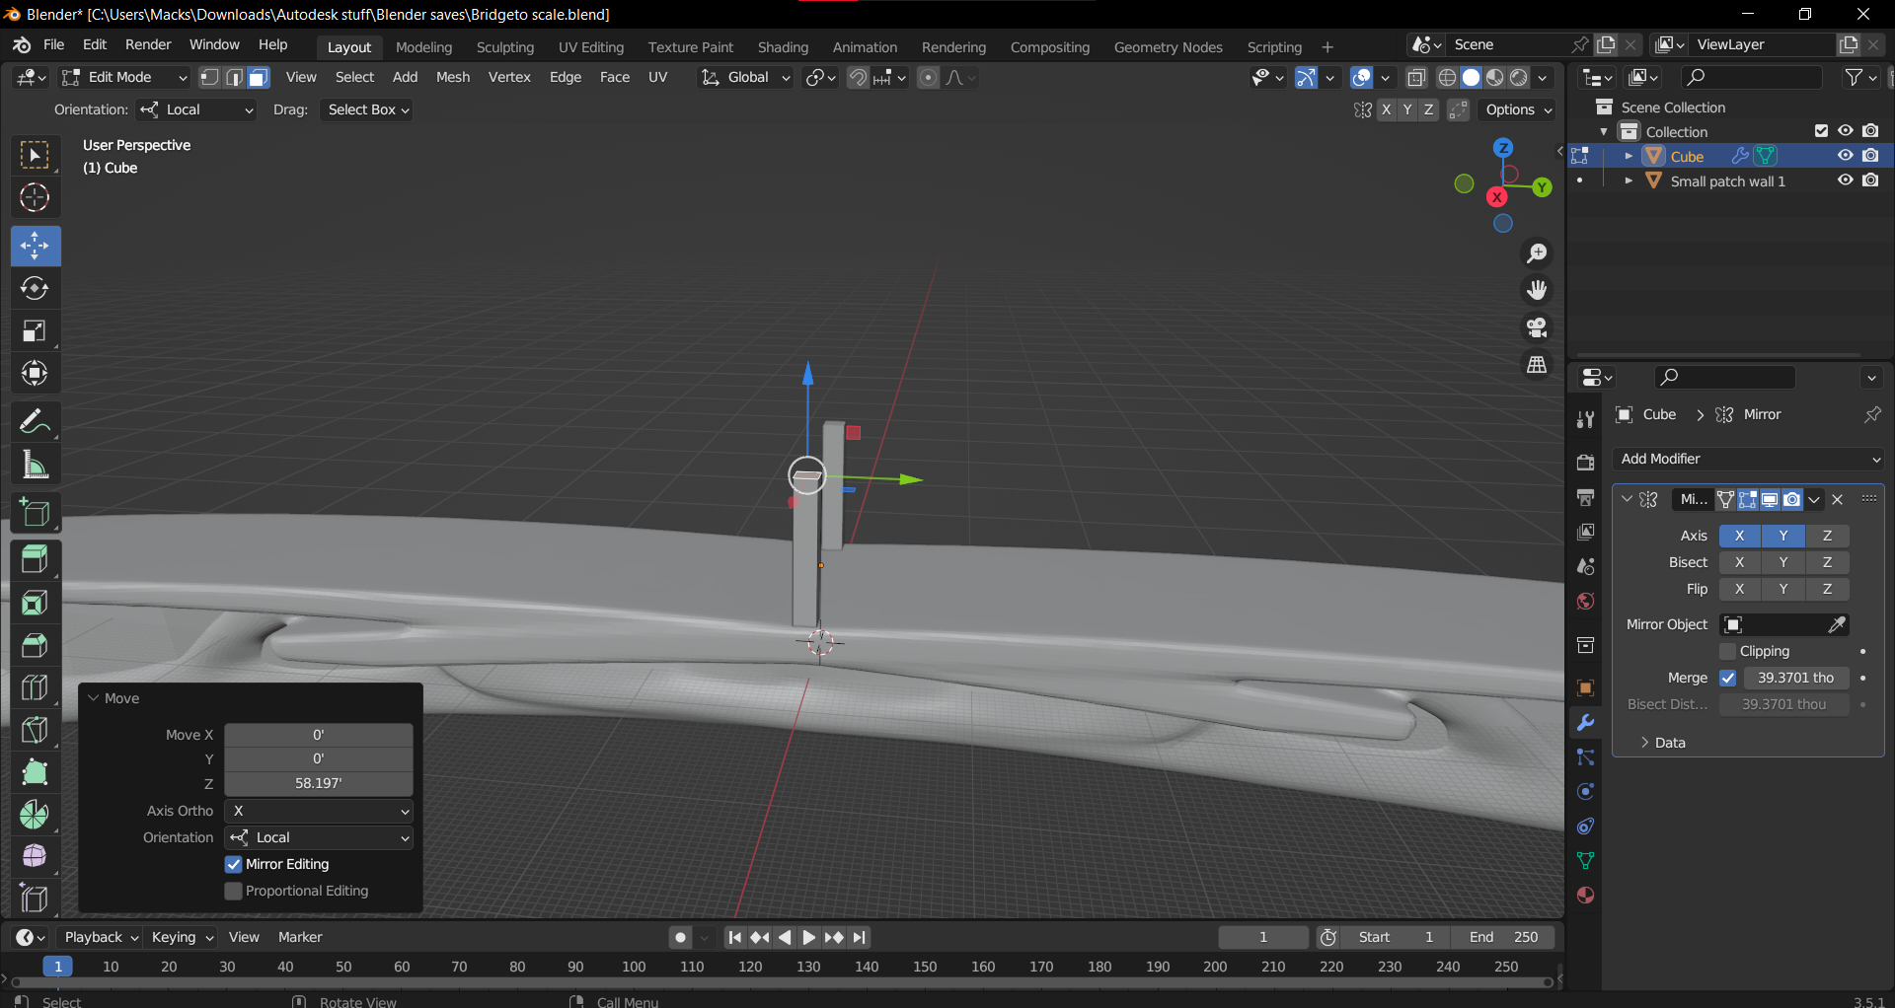Open Physics properties tab
The height and width of the screenshot is (1008, 1895).
tap(1585, 792)
